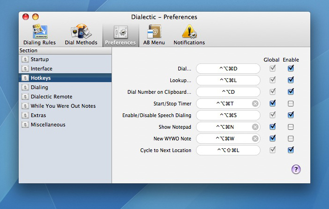Toggle Enable for Cycle to Next Location
Screen dimensions: 329x209
[x=291, y=150]
